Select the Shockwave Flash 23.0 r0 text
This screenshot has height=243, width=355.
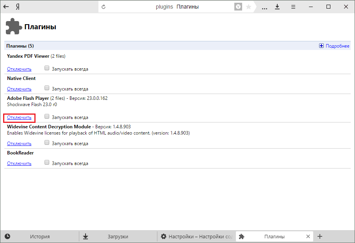click(x=32, y=105)
